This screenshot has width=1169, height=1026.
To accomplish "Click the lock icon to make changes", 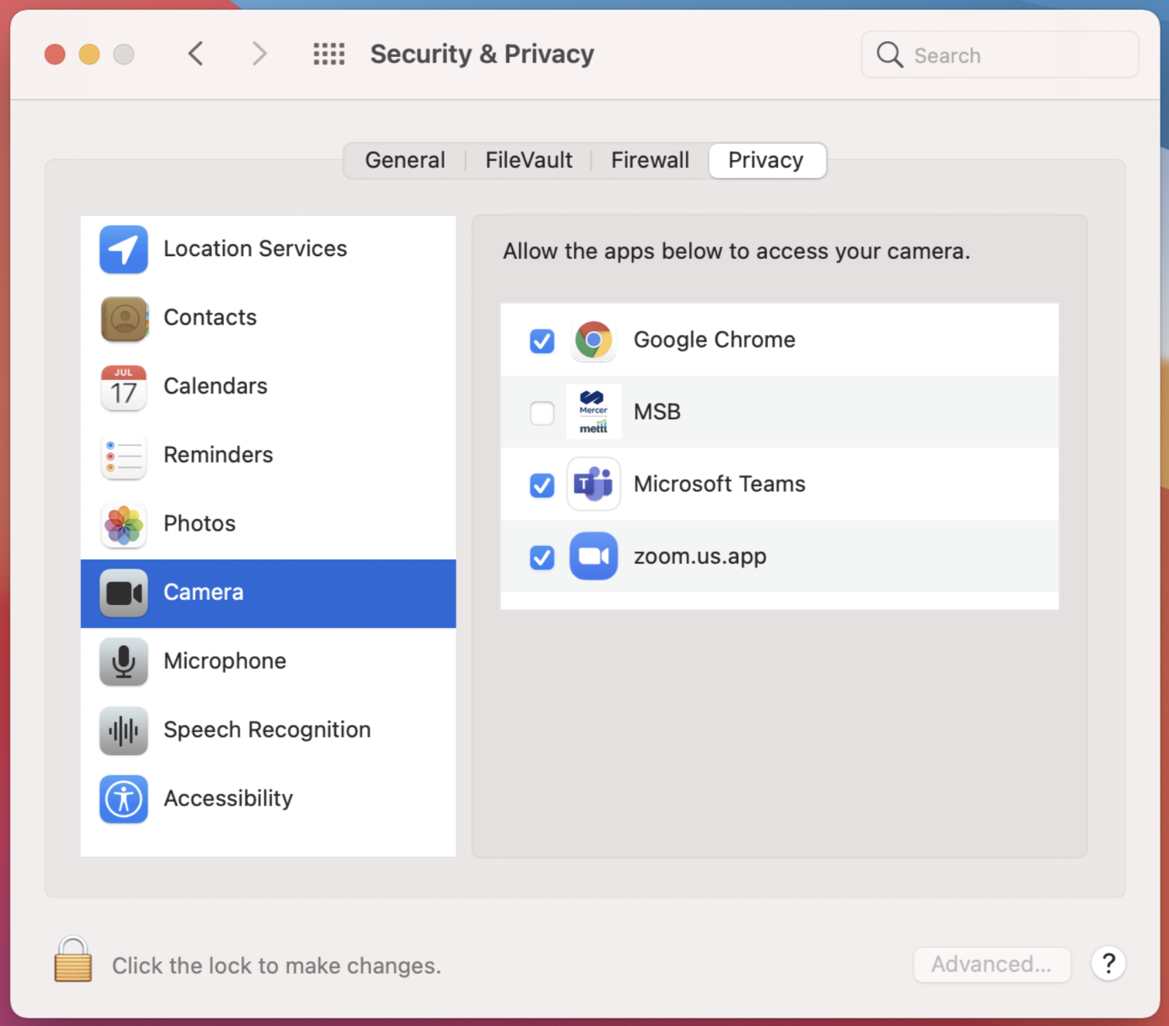I will pyautogui.click(x=73, y=960).
